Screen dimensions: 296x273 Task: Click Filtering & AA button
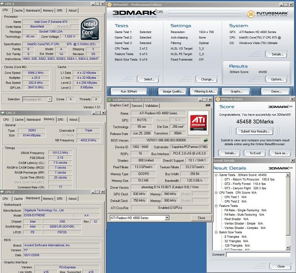(x=205, y=92)
